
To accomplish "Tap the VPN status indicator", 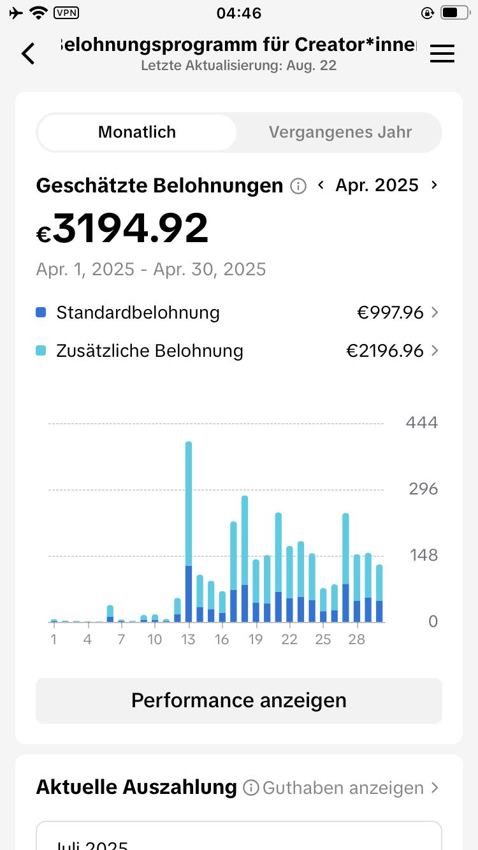I will point(67,12).
